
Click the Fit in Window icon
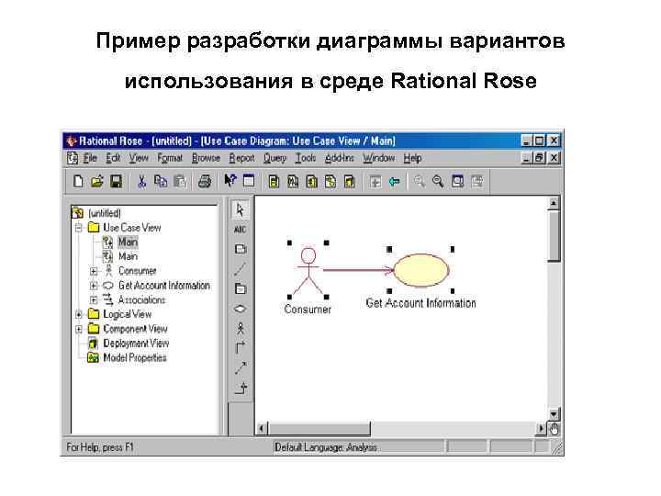pos(457,181)
